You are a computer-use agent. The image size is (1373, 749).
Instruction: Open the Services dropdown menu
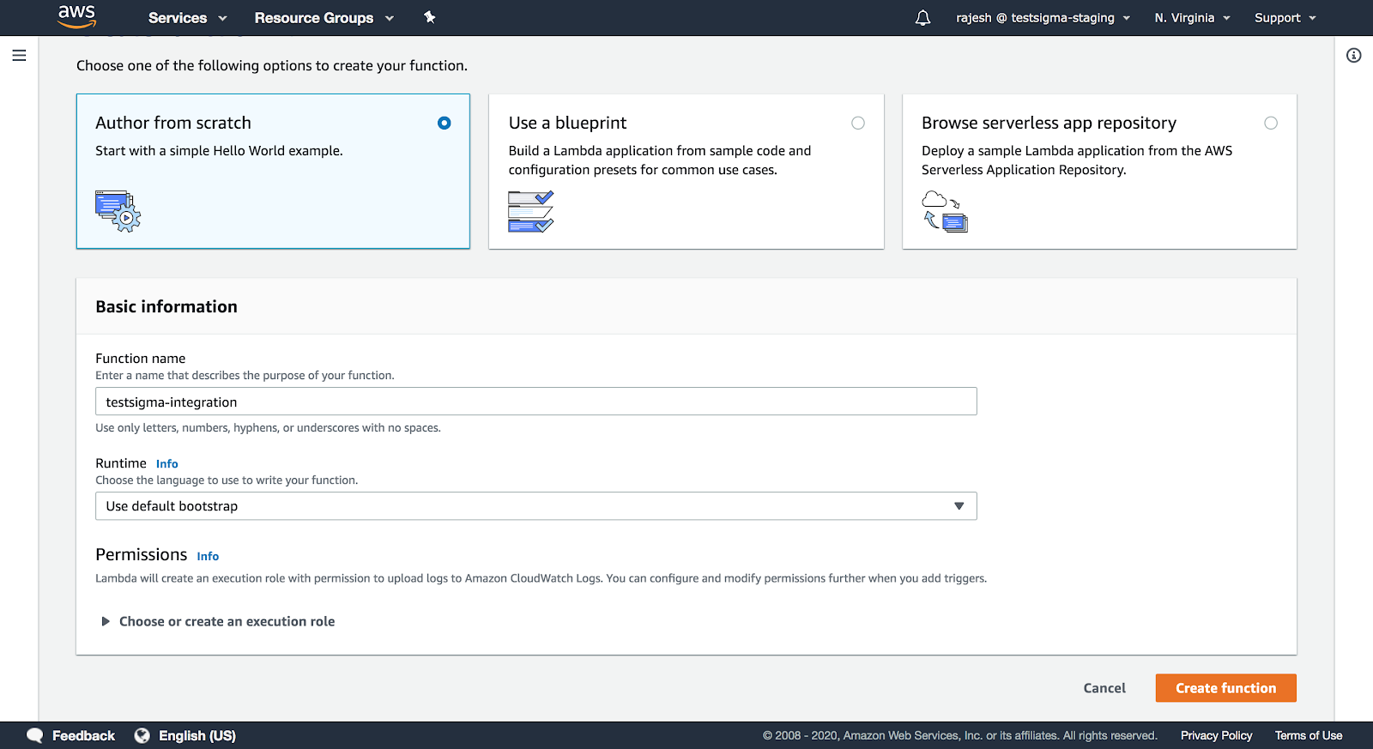[x=187, y=18]
